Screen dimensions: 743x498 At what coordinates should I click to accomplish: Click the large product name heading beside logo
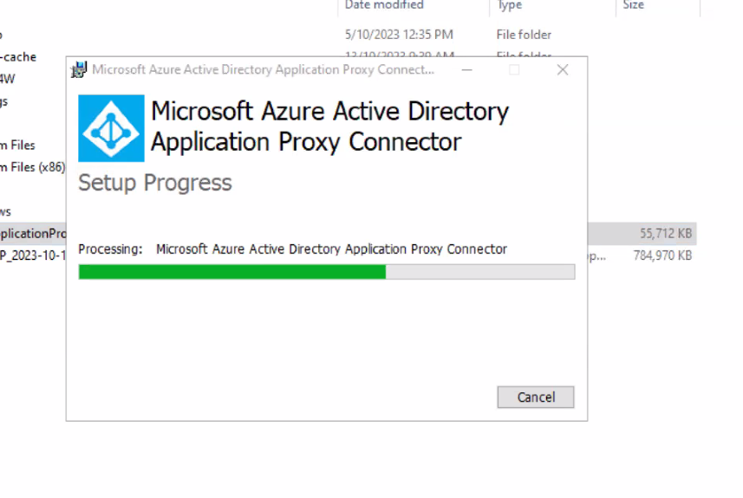(329, 126)
